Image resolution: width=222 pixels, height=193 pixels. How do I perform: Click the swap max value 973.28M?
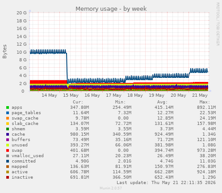coord(206,150)
